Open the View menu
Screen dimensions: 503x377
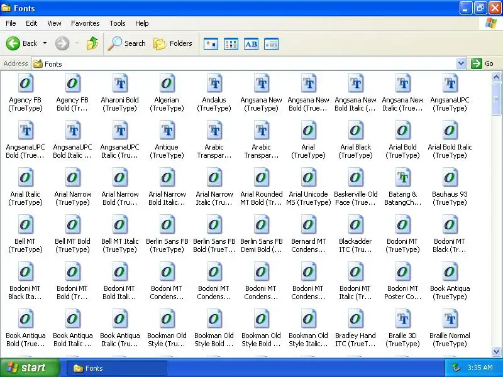(x=54, y=23)
